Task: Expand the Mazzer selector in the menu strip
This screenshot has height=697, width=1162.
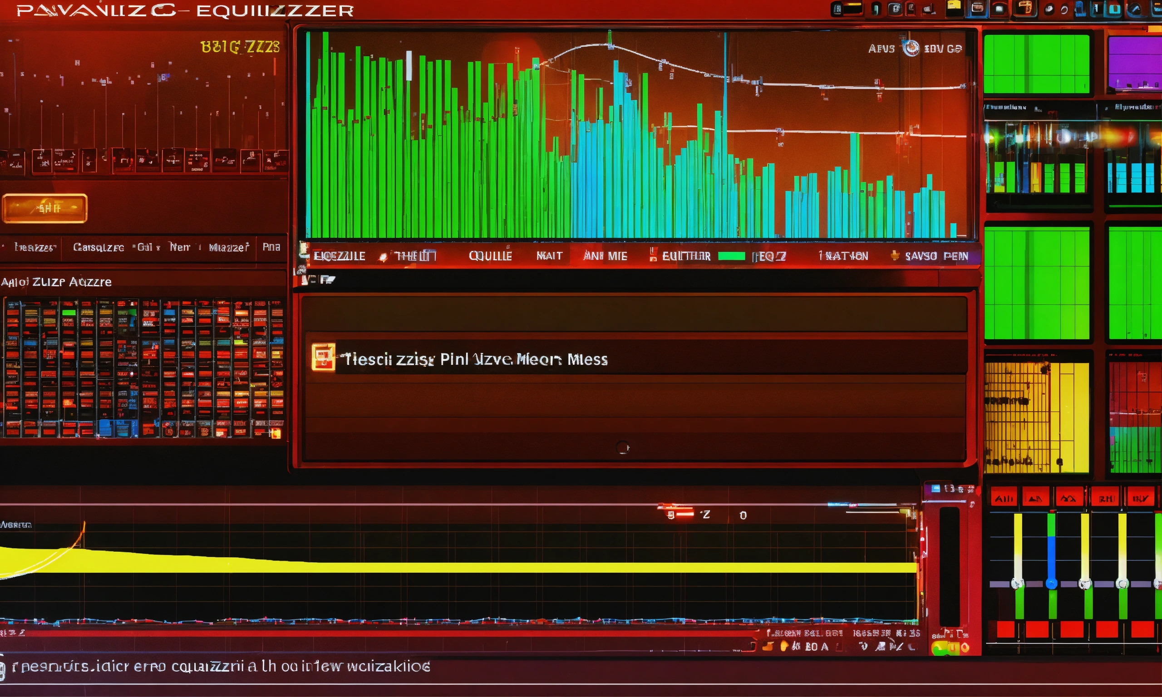Action: click(231, 247)
